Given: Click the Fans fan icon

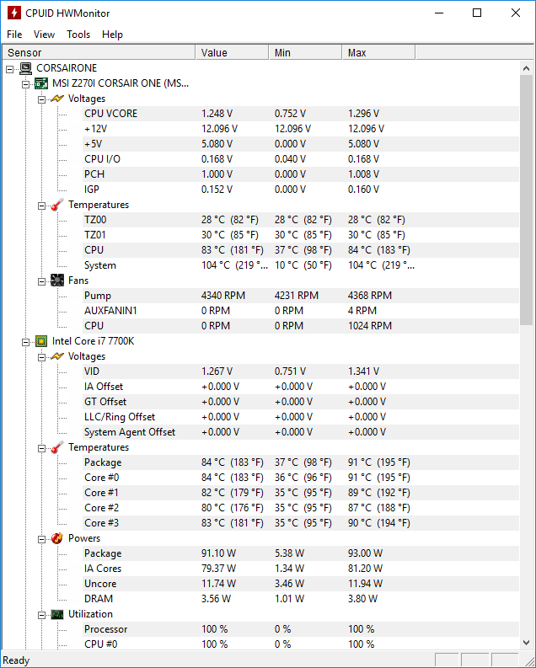Looking at the screenshot, I should [x=57, y=281].
